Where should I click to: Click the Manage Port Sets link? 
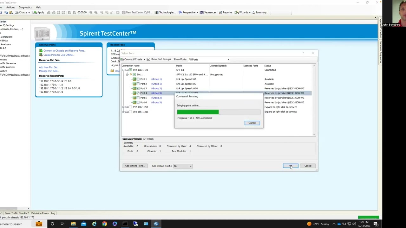[49, 71]
